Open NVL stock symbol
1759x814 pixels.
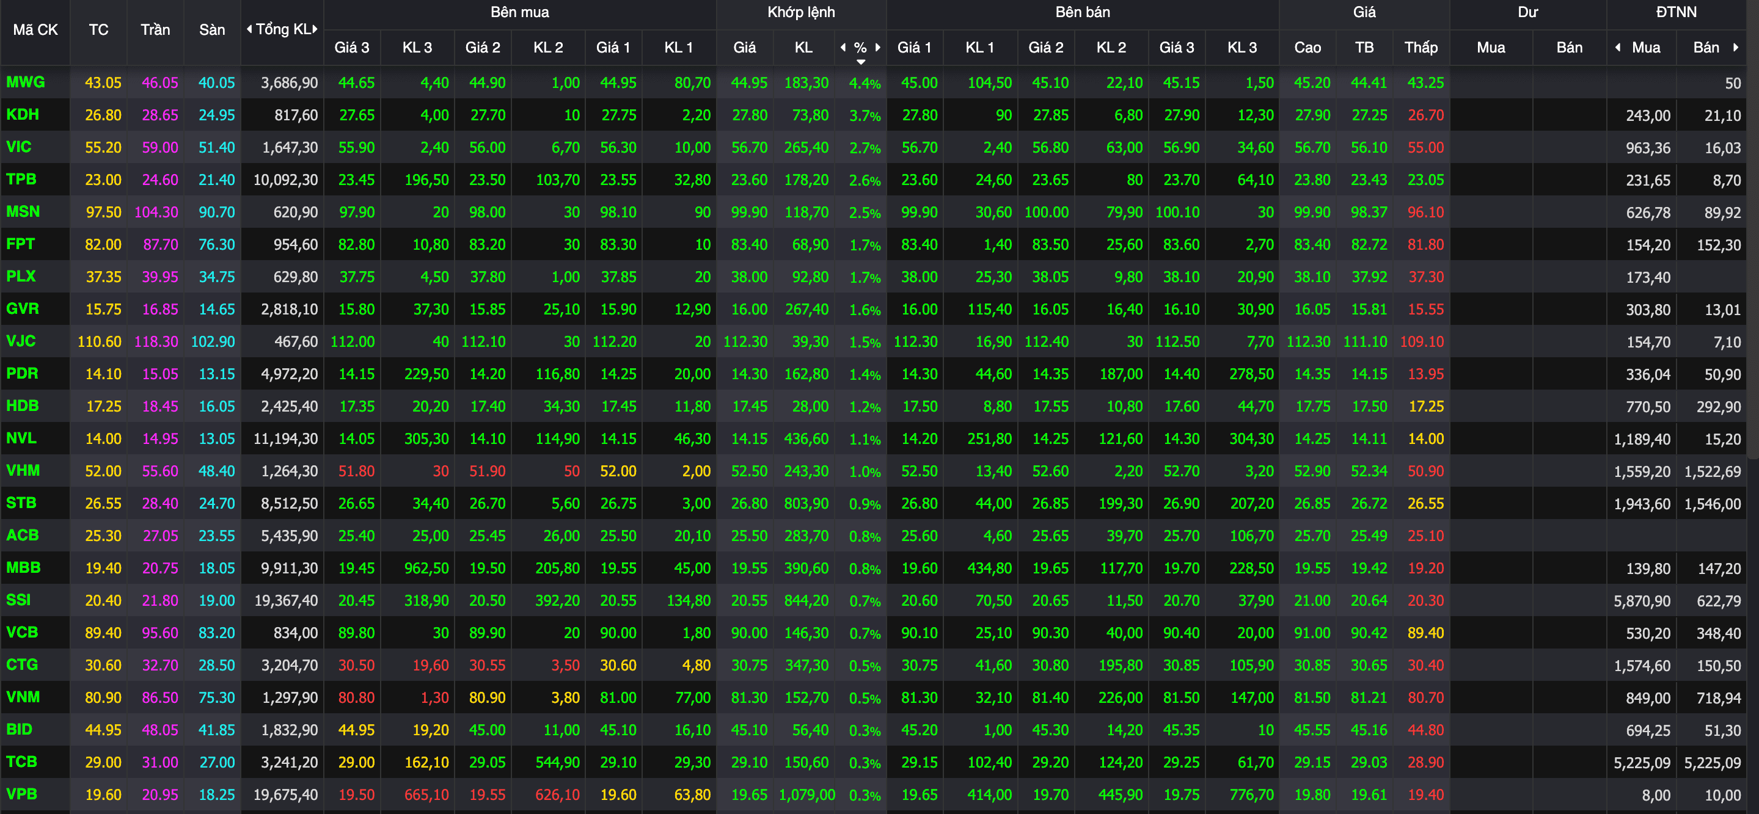21,438
